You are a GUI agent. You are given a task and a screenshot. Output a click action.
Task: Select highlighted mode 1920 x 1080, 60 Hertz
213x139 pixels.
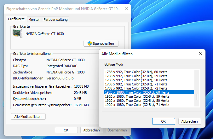[x=149, y=92]
